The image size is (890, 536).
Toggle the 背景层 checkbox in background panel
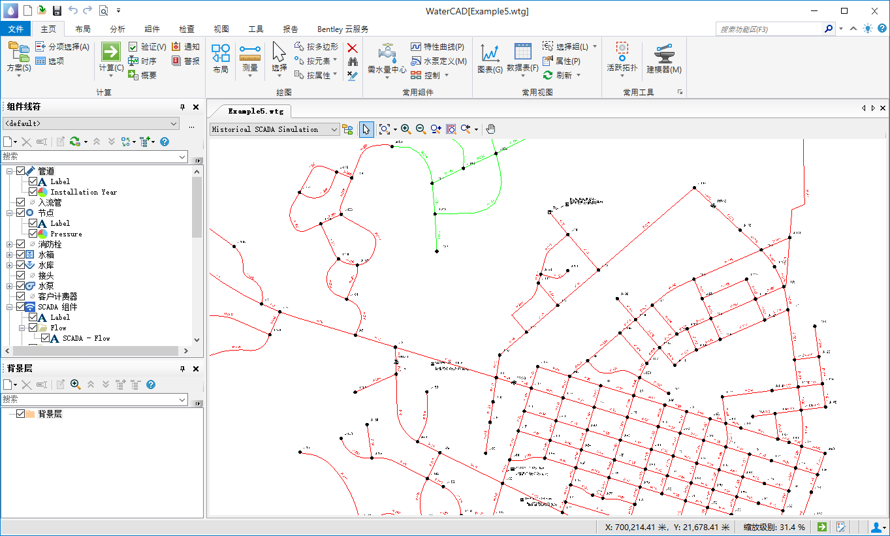coord(21,414)
